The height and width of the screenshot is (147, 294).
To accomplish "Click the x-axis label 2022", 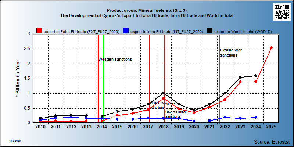I will point(225,127).
